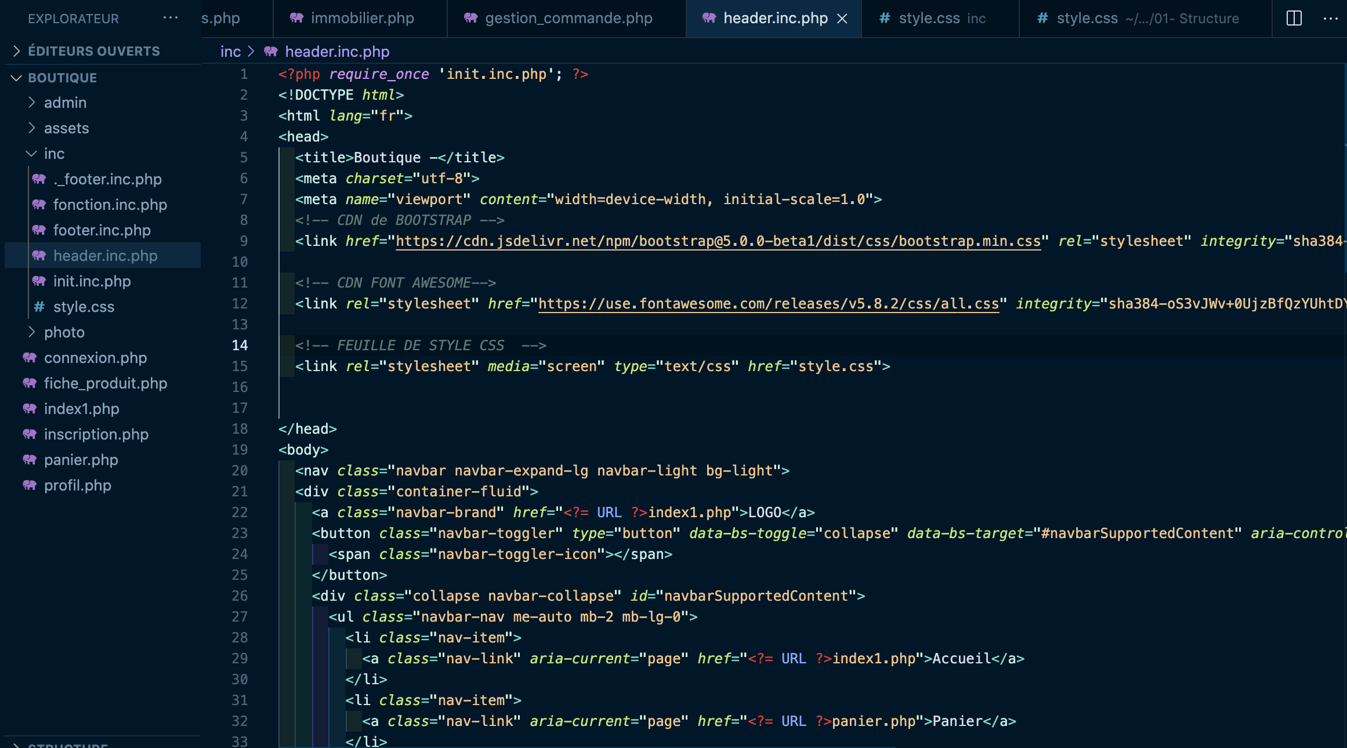Click the PHP icon beside fiche_produit.php
1347x748 pixels.
[29, 383]
